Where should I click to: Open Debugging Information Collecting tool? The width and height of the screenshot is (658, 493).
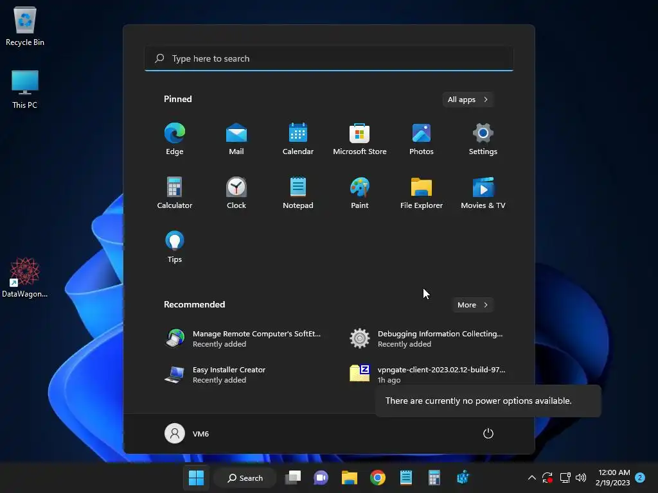tap(427, 339)
